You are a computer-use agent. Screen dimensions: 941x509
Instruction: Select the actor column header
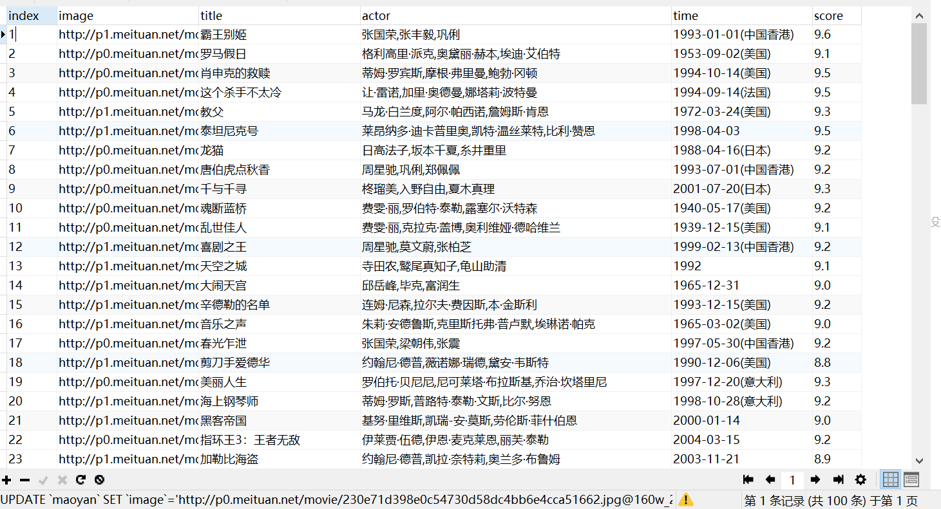pyautogui.click(x=515, y=15)
